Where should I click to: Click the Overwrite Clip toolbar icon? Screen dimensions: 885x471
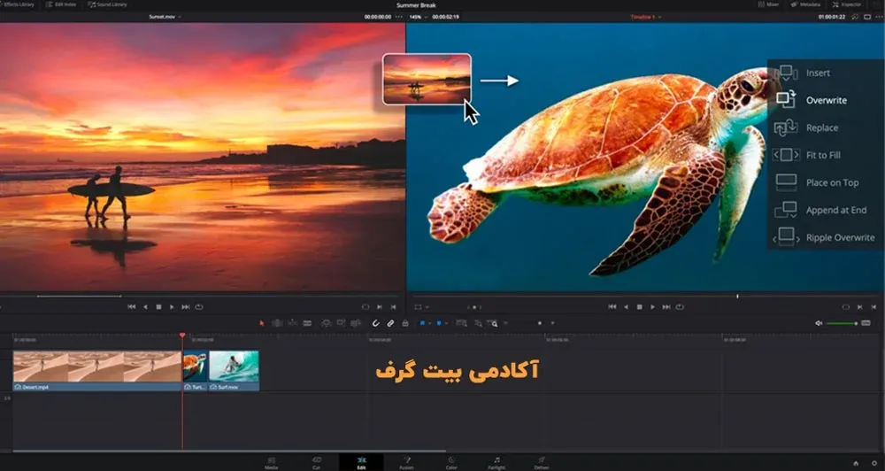click(x=341, y=323)
